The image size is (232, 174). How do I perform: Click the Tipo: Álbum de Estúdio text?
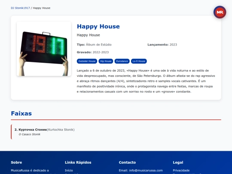click(x=94, y=45)
